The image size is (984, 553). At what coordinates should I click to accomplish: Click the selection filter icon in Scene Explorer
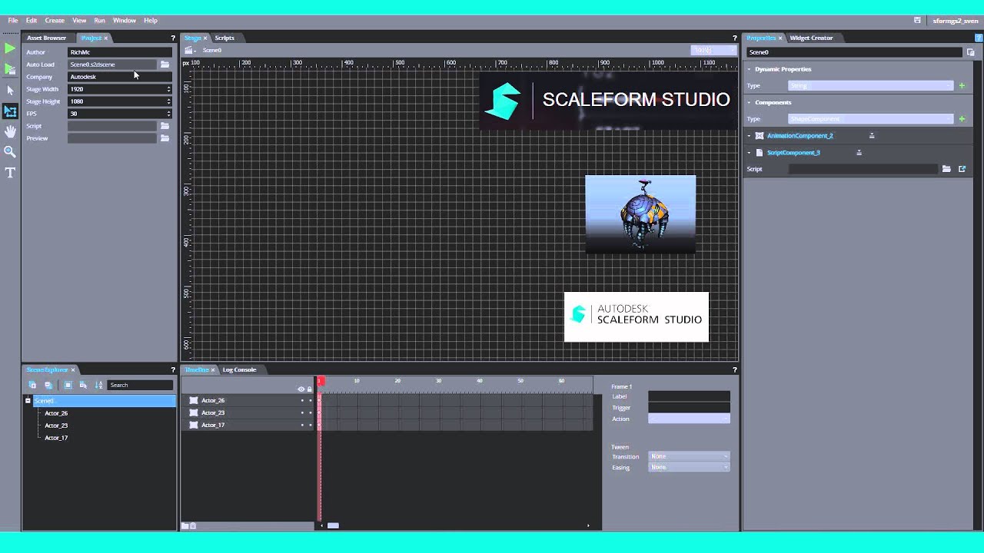pyautogui.click(x=83, y=385)
